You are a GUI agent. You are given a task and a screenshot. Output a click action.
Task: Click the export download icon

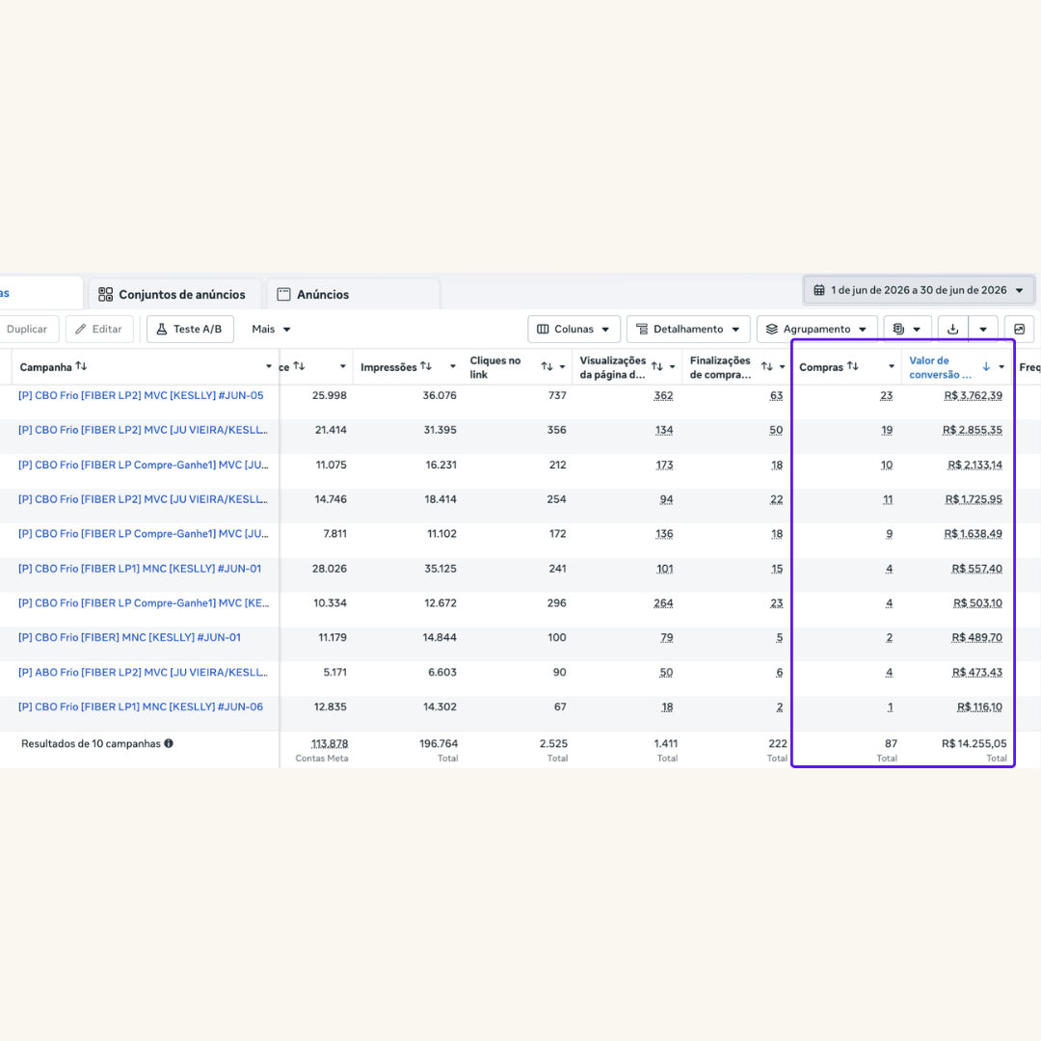click(952, 330)
